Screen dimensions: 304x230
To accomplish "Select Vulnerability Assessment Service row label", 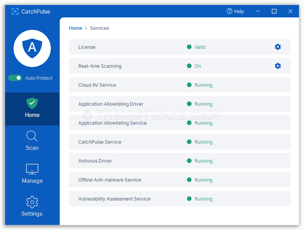I will pos(114,199).
